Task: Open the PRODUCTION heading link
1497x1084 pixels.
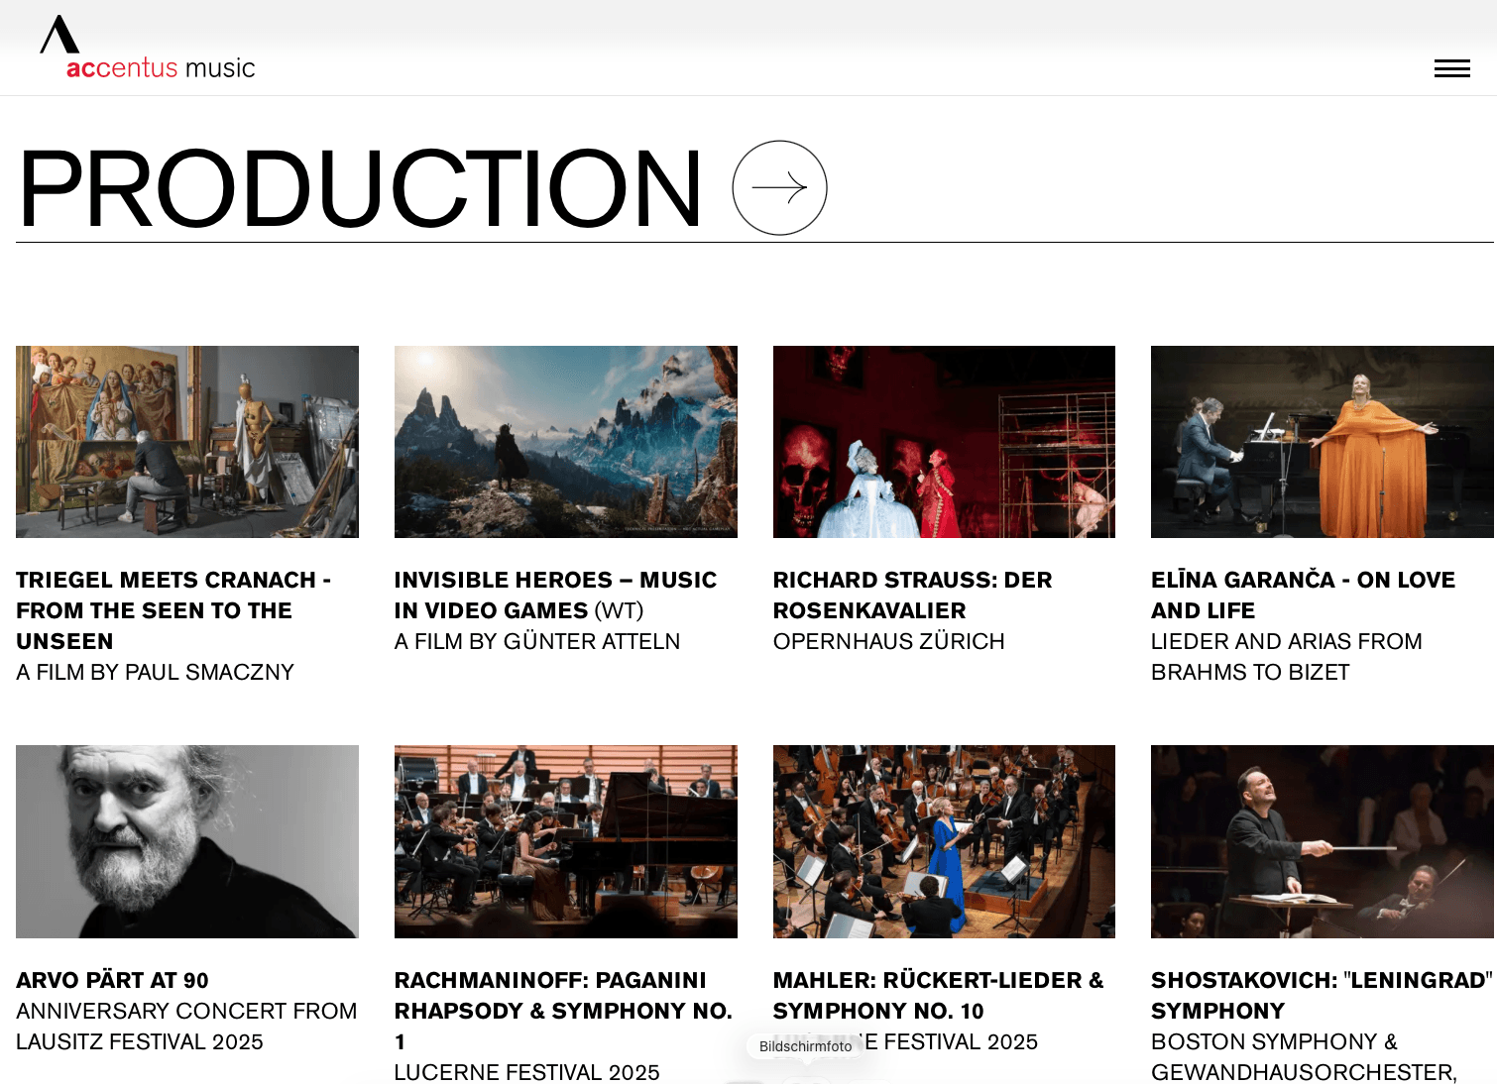Action: (360, 187)
